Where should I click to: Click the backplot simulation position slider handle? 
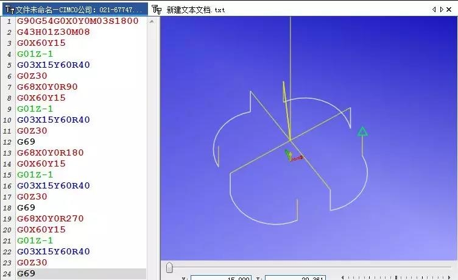169,267
